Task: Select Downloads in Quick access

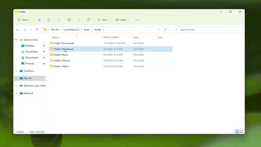Action: pos(31,52)
